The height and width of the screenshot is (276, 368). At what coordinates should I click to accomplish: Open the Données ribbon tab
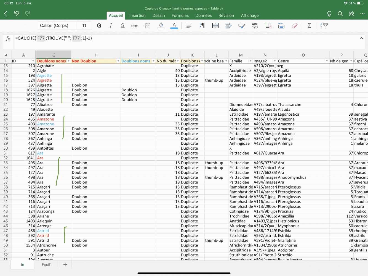click(x=204, y=15)
